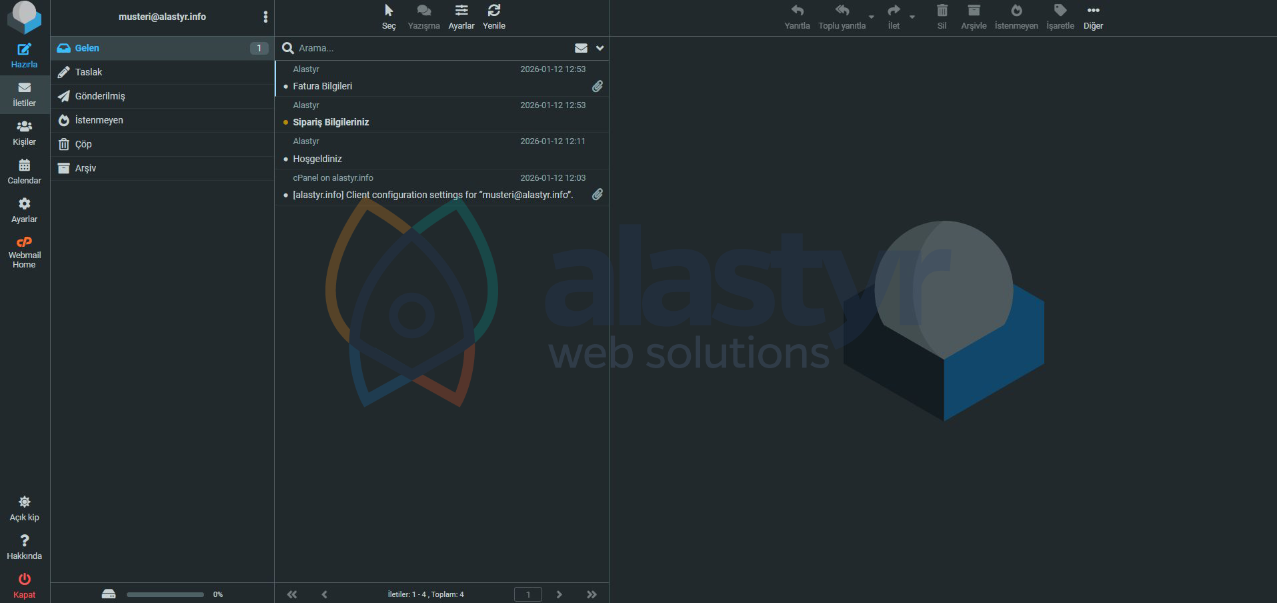Open the Kişiler contacts icon
The width and height of the screenshot is (1277, 603).
(24, 127)
